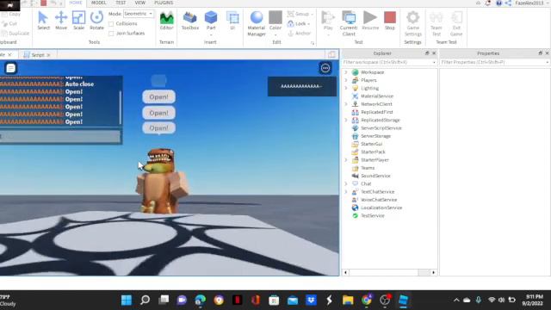Open Windows taskbar Search
The height and width of the screenshot is (310, 551).
[145, 301]
